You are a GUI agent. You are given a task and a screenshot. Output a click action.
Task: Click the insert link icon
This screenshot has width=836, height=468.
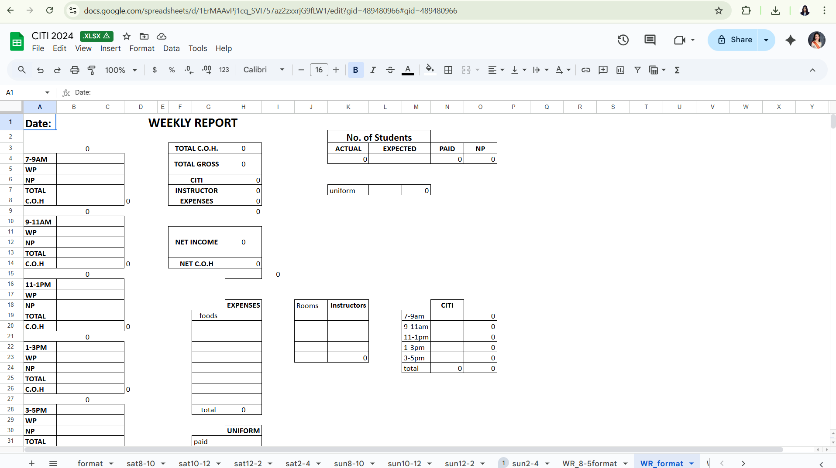click(x=586, y=70)
